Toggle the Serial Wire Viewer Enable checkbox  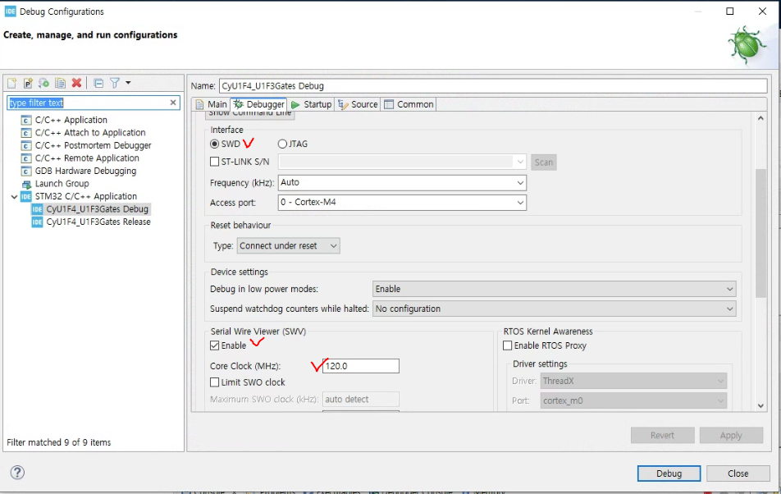pos(215,345)
